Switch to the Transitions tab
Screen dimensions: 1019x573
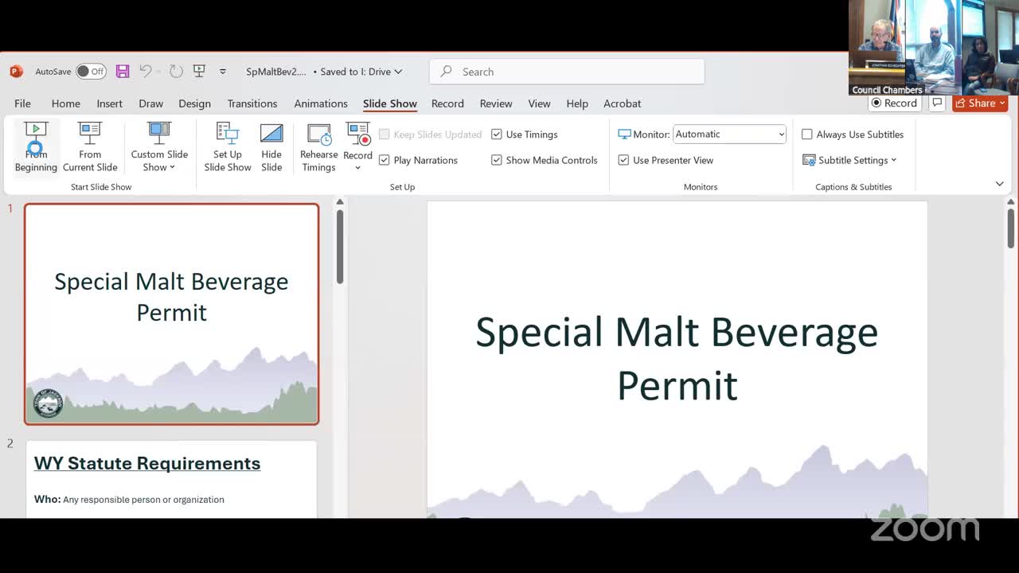pyautogui.click(x=252, y=103)
